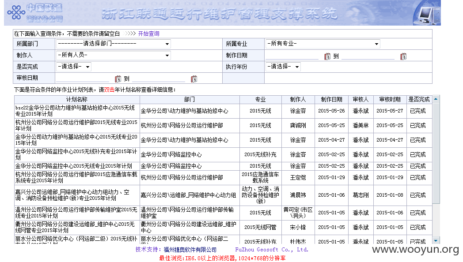
Task: Click 福州捷奥软件有限公司 tech support text
Action: click(190, 250)
